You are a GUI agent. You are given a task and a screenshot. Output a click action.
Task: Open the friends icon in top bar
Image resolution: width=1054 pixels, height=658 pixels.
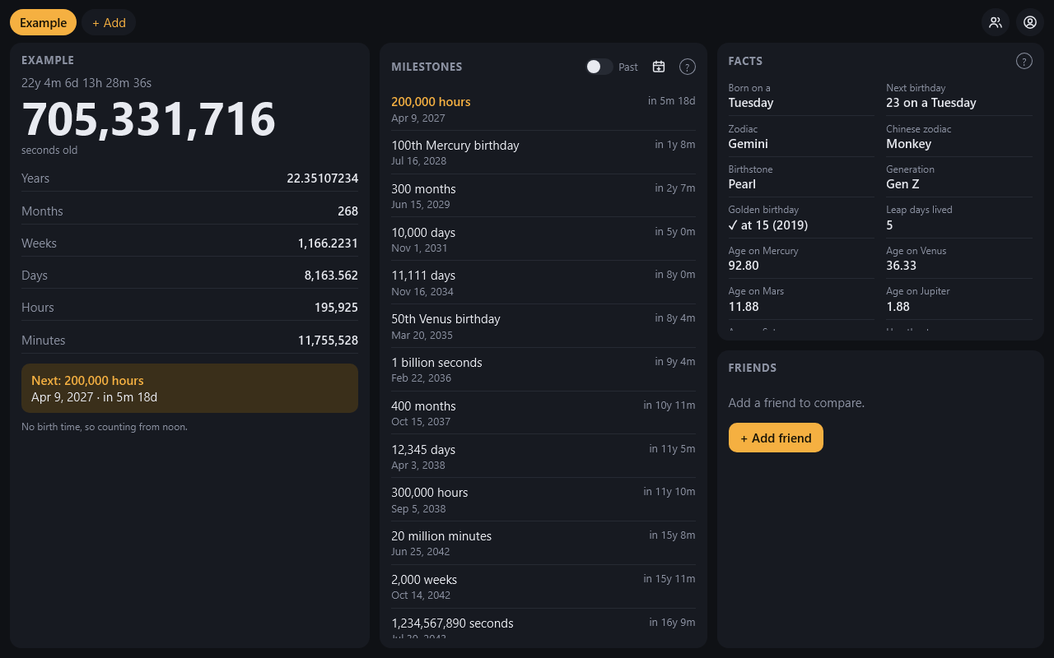[996, 22]
